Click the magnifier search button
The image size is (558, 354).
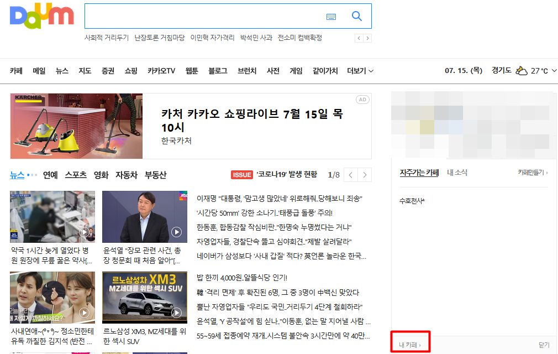[356, 16]
